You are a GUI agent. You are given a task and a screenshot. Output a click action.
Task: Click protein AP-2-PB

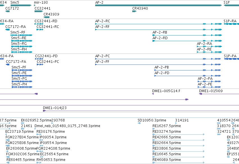point(188,70)
